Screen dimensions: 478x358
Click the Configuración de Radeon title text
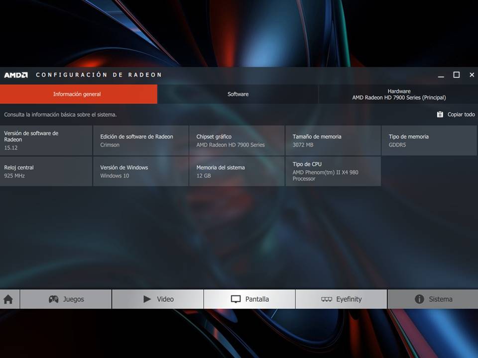(x=99, y=75)
